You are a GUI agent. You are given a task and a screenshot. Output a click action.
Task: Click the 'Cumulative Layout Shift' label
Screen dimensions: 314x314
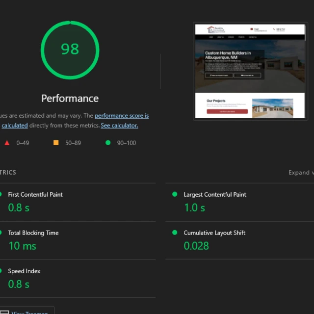coord(214,233)
